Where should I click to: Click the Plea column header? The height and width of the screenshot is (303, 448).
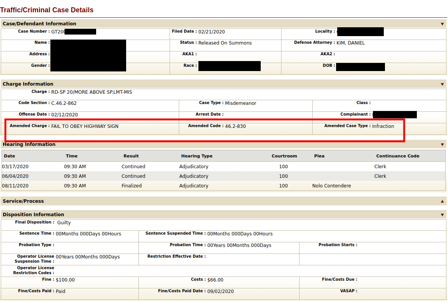click(x=319, y=156)
